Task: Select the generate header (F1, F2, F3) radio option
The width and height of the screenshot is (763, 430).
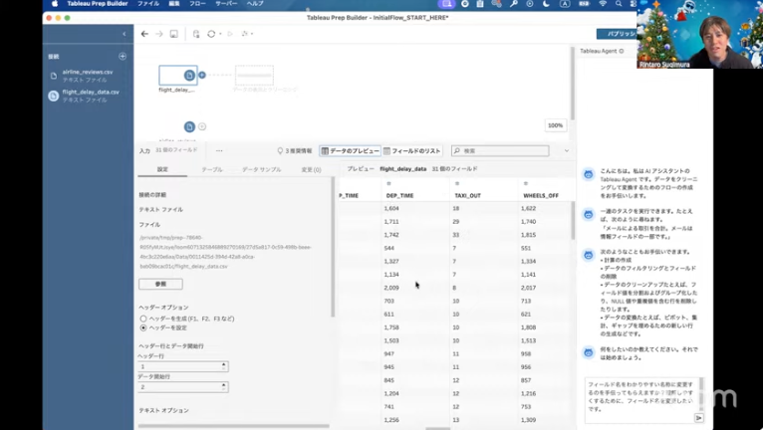Action: click(143, 319)
